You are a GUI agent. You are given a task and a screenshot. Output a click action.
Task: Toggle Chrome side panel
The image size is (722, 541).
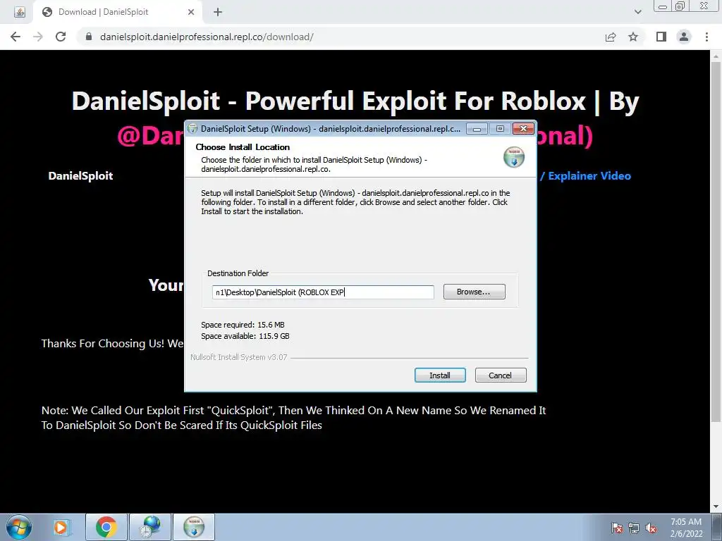pos(661,37)
